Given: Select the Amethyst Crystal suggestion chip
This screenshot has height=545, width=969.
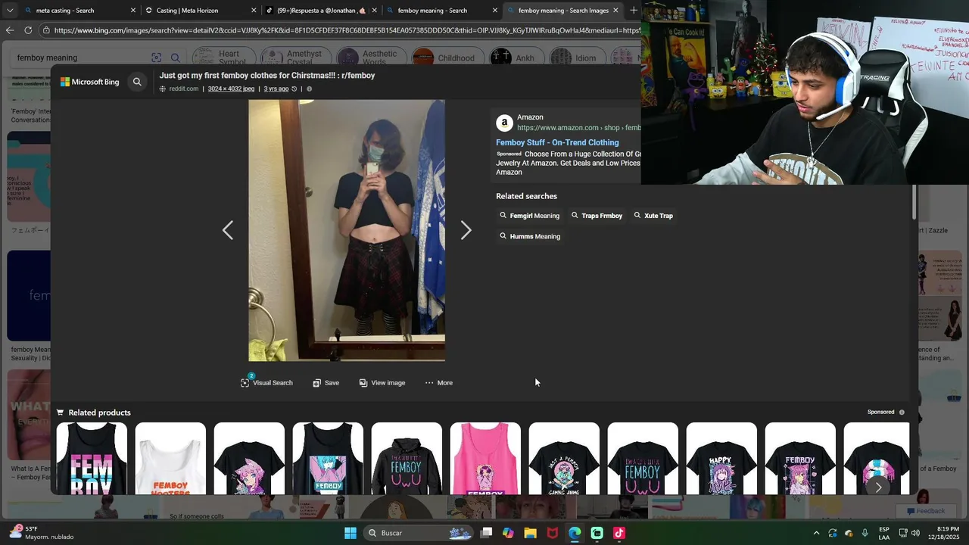Looking at the screenshot, I should coord(293,58).
